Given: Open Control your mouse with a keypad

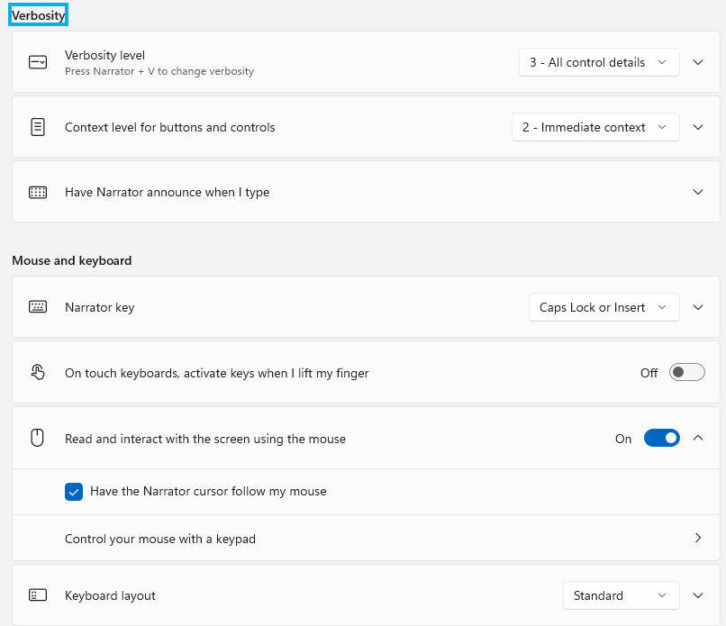Looking at the screenshot, I should click(x=366, y=538).
